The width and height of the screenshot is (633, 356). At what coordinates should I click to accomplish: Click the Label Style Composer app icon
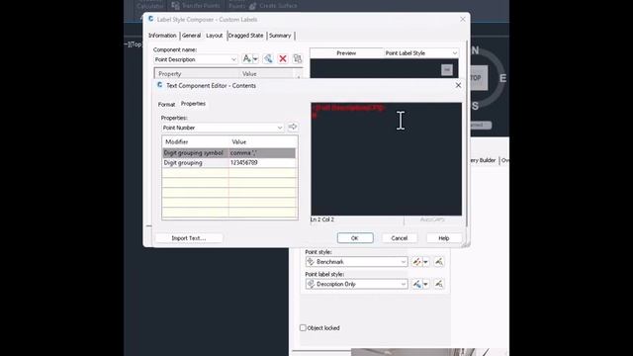tap(151, 19)
